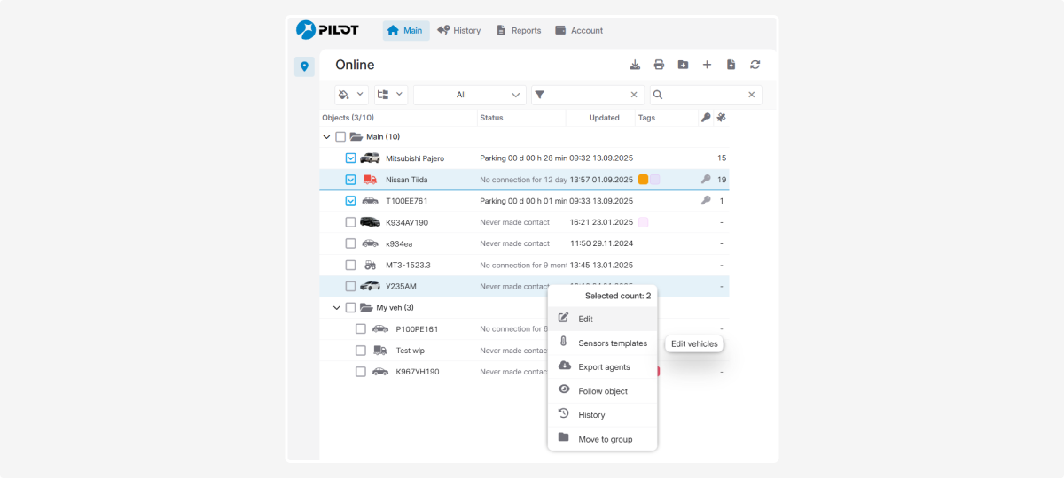
Task: Click the key icon in Nissan Tiida row
Action: point(706,180)
